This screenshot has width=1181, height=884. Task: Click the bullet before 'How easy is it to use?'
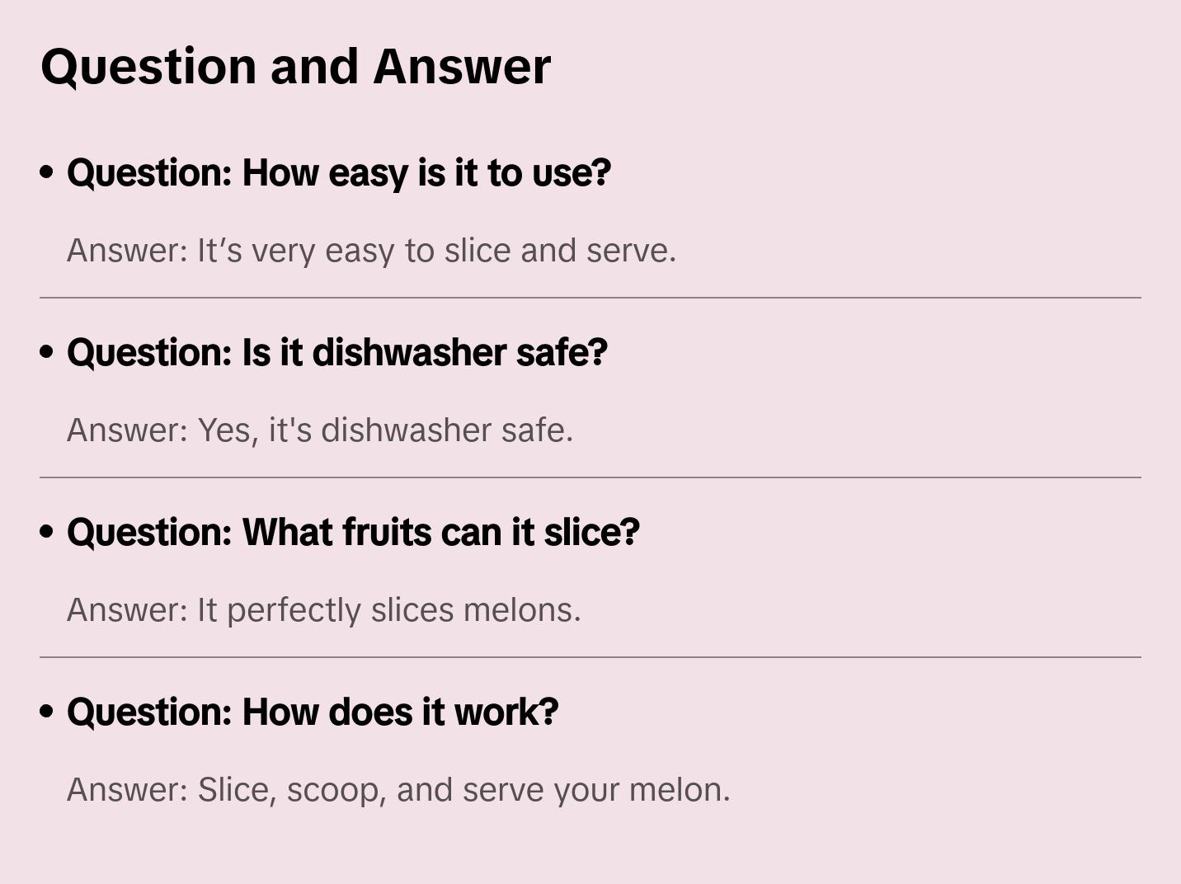coord(47,172)
